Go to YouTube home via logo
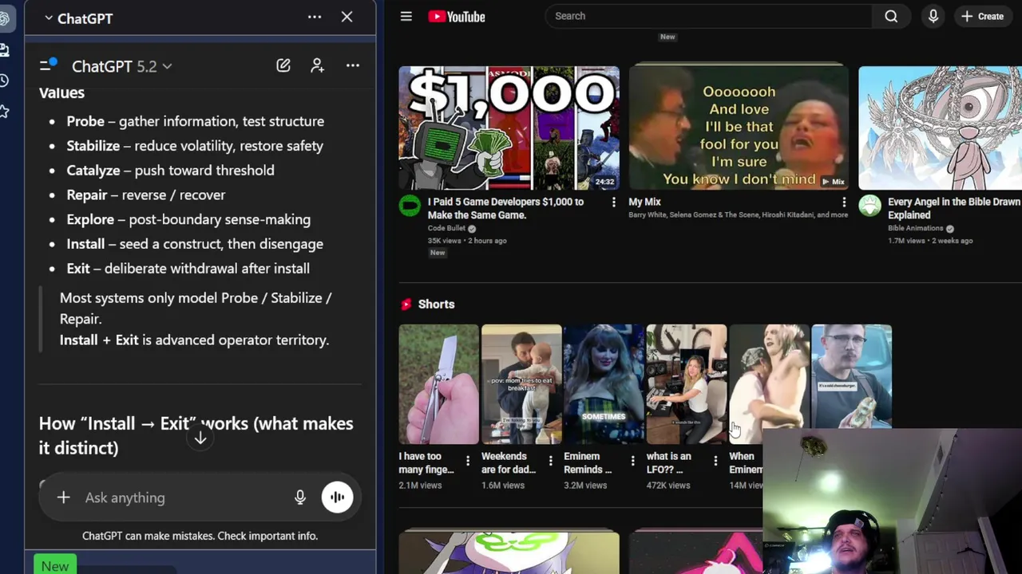1022x574 pixels. coord(457,16)
